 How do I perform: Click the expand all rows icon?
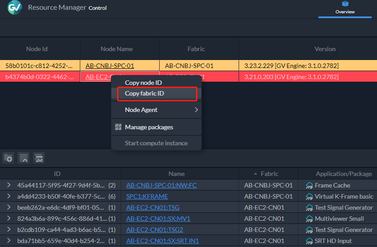[x=39, y=158]
